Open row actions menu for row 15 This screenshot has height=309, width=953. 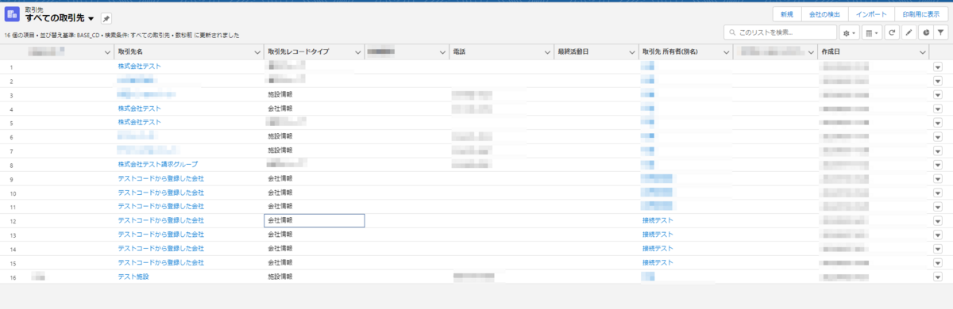[x=937, y=263]
